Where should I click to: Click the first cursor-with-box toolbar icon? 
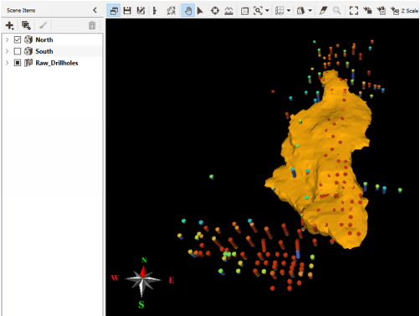pyautogui.click(x=367, y=11)
